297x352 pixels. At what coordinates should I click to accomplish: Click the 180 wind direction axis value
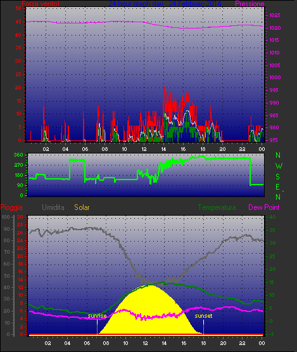click(18, 175)
